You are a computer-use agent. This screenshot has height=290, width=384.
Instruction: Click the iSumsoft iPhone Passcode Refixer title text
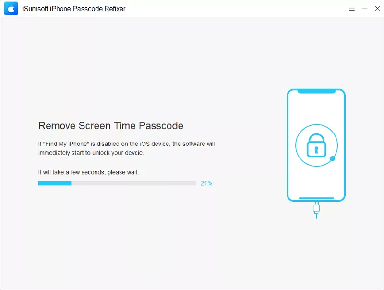(x=74, y=9)
